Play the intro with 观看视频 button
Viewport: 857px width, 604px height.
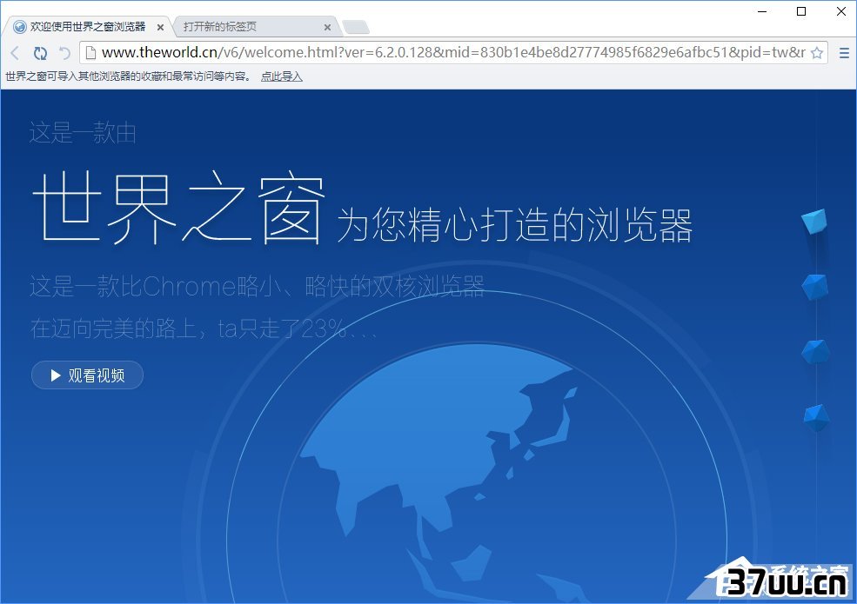(88, 375)
